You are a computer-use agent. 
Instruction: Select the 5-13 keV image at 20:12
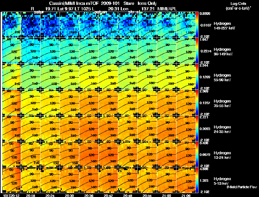(11, 180)
